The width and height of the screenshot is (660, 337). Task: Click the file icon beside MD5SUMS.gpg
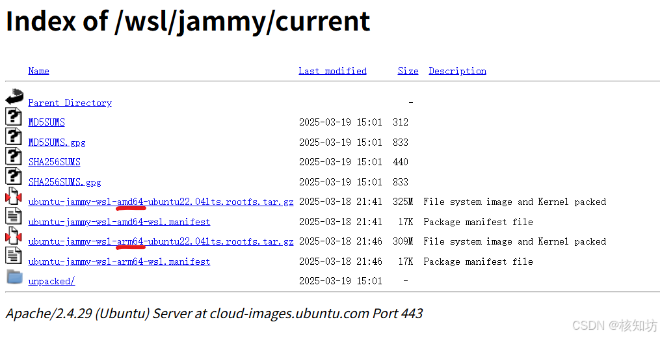pyautogui.click(x=14, y=136)
